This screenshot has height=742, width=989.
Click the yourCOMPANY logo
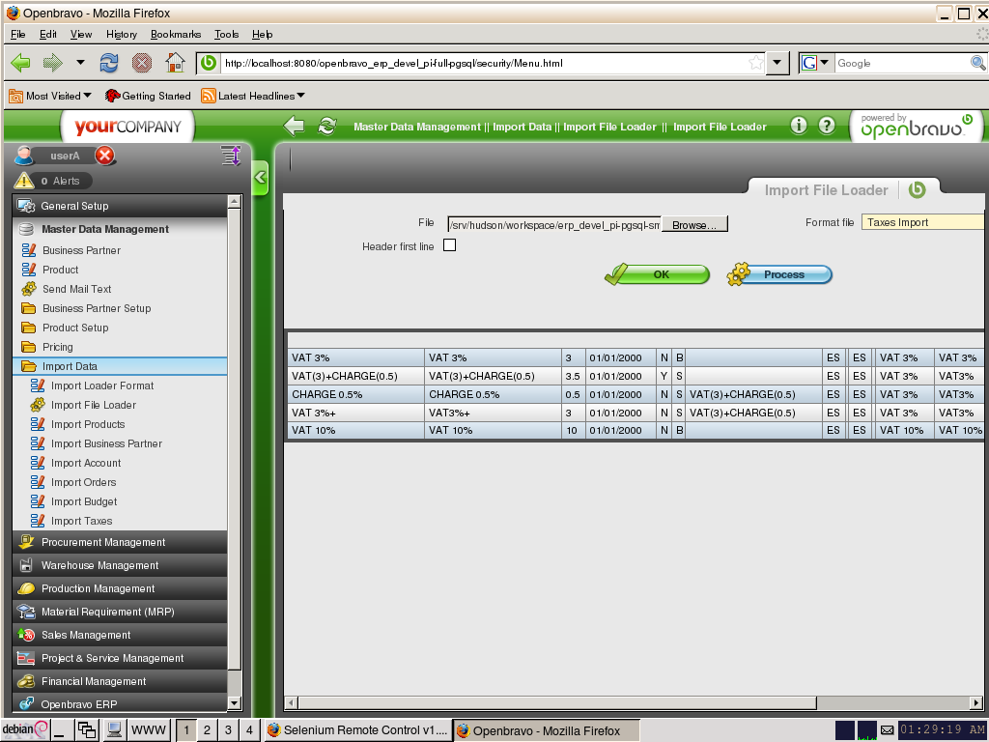click(x=128, y=127)
